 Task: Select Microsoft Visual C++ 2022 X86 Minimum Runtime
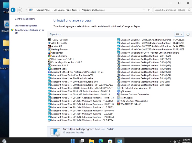[x=151, y=49]
